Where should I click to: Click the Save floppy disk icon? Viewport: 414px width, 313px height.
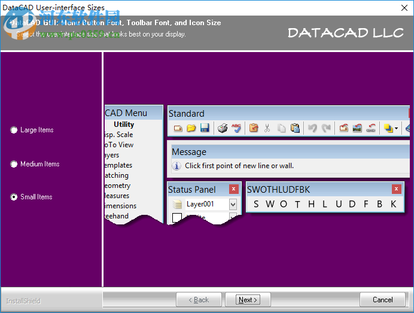click(x=205, y=128)
